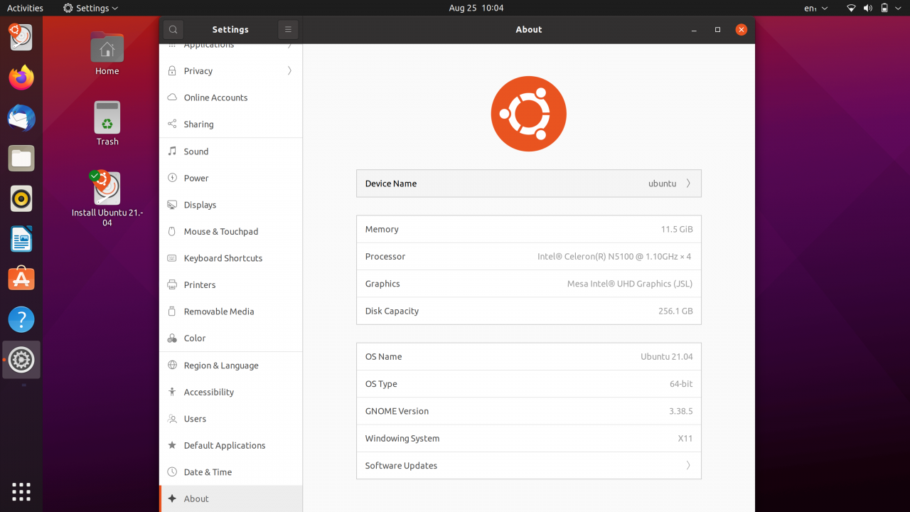This screenshot has width=910, height=512.
Task: Open Device Name chevron arrow
Action: (x=688, y=183)
